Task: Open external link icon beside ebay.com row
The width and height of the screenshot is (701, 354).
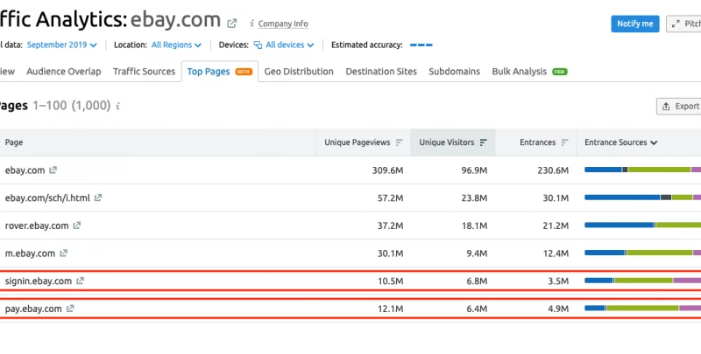Action: 53,170
